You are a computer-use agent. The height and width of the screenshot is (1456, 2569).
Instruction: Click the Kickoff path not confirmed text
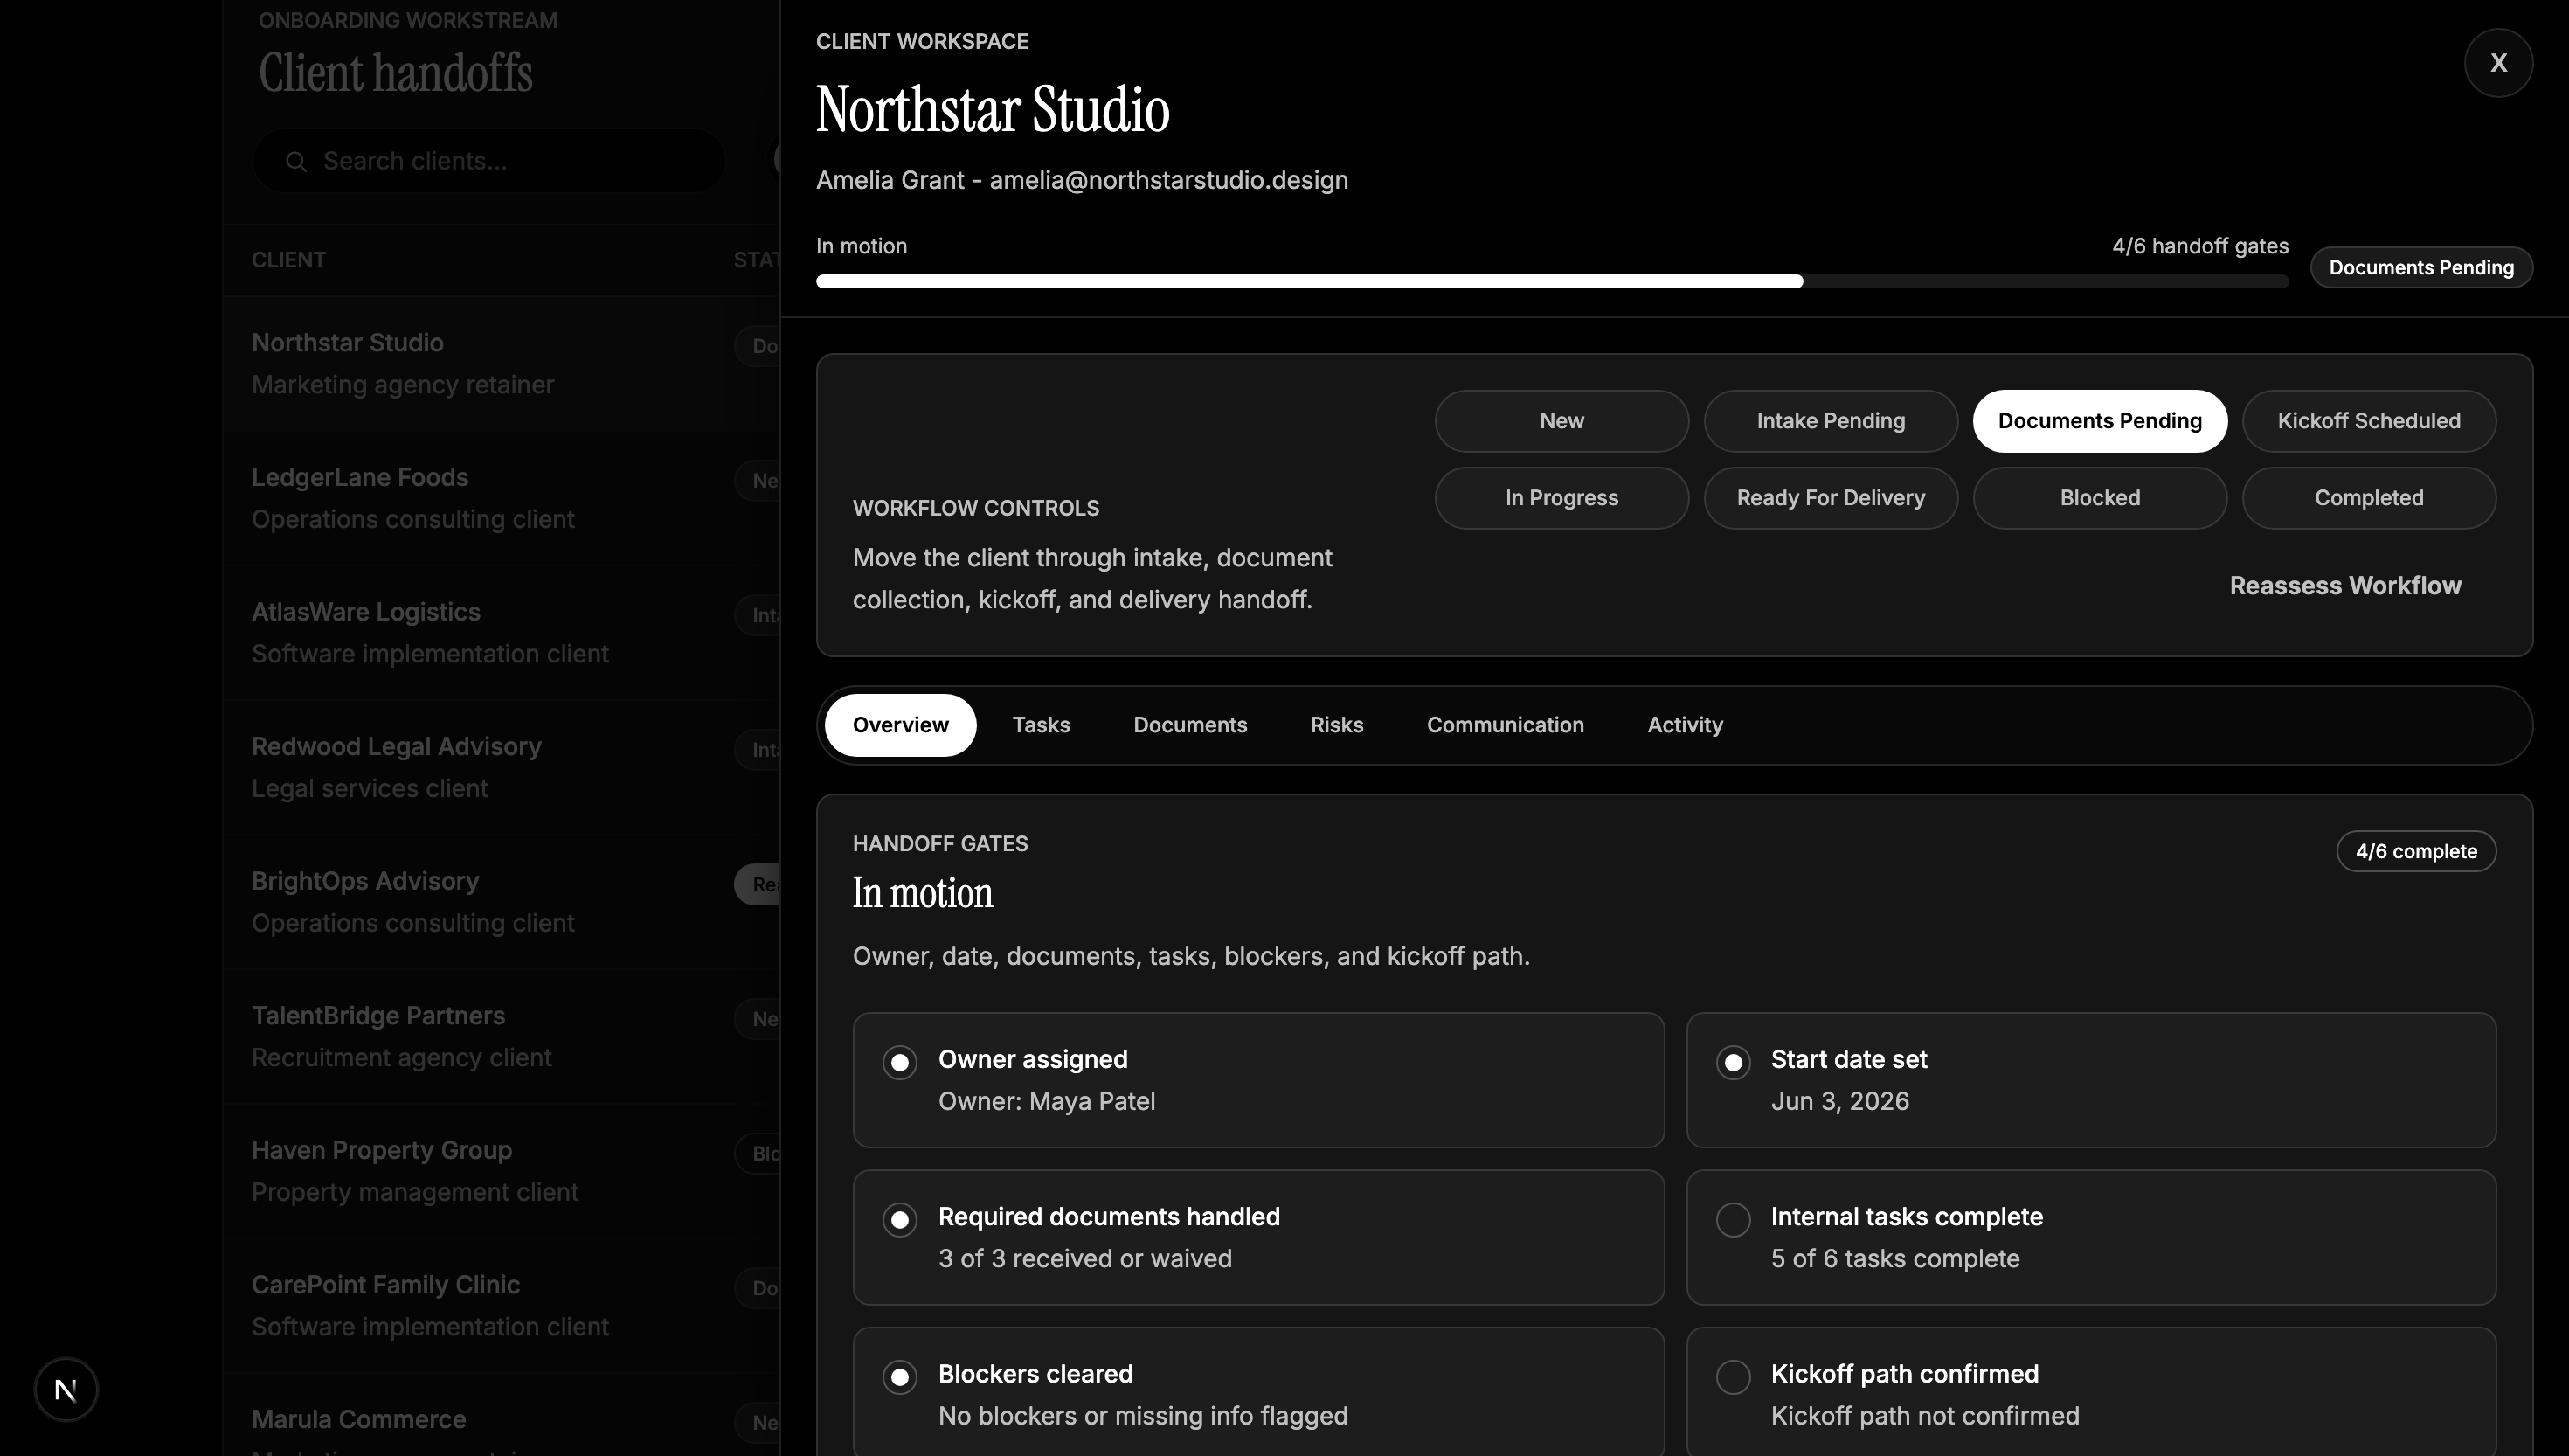(1924, 1416)
